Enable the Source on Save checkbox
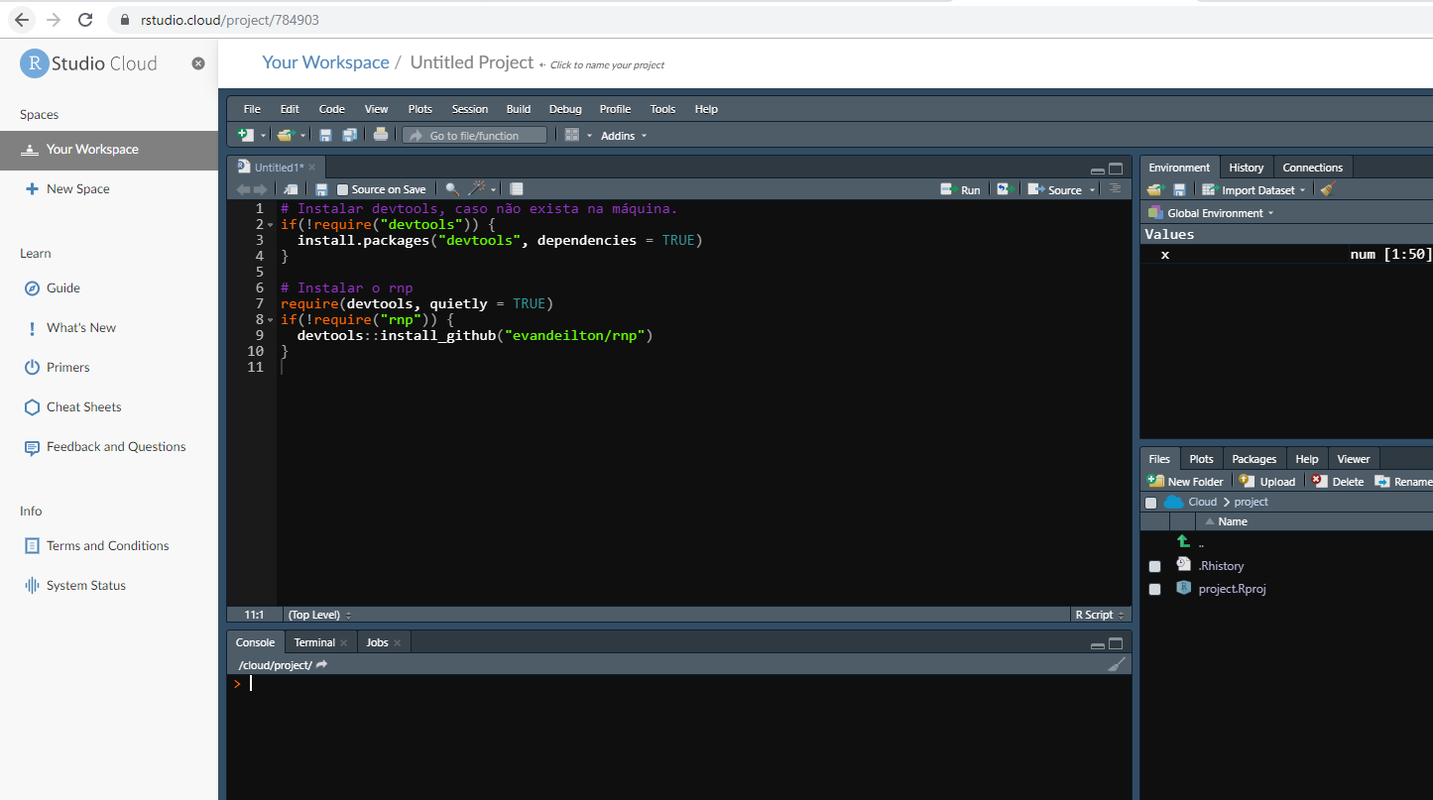 click(x=343, y=189)
